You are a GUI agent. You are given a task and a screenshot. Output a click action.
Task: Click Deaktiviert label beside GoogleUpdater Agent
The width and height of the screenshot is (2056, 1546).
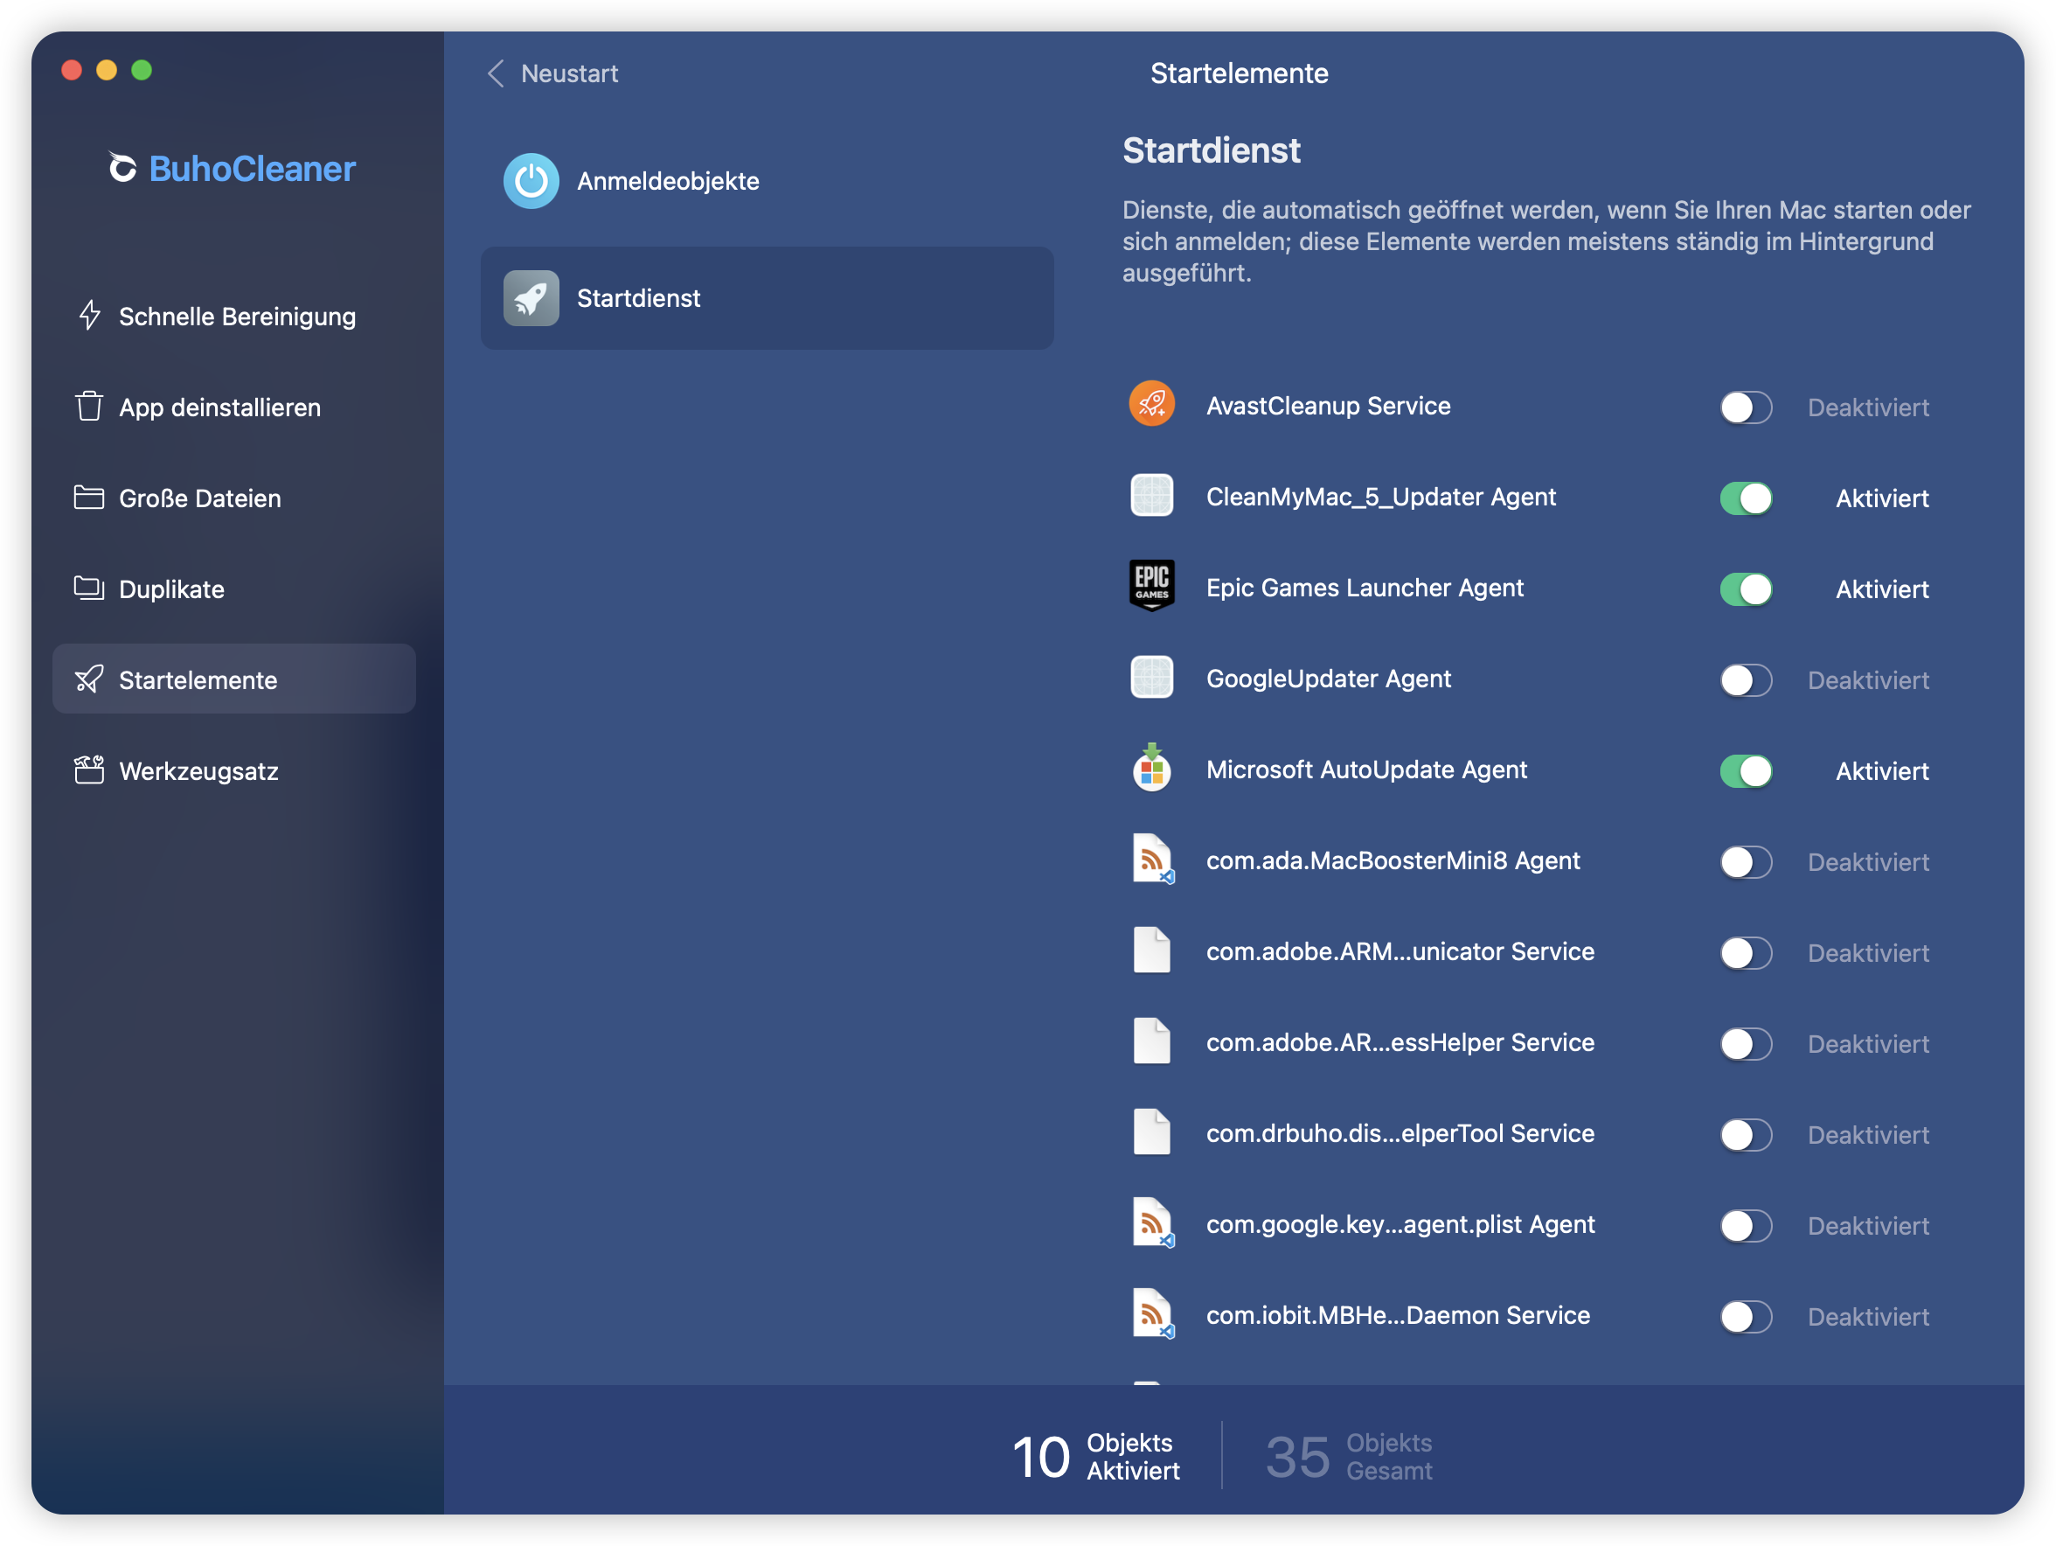pyautogui.click(x=1868, y=680)
